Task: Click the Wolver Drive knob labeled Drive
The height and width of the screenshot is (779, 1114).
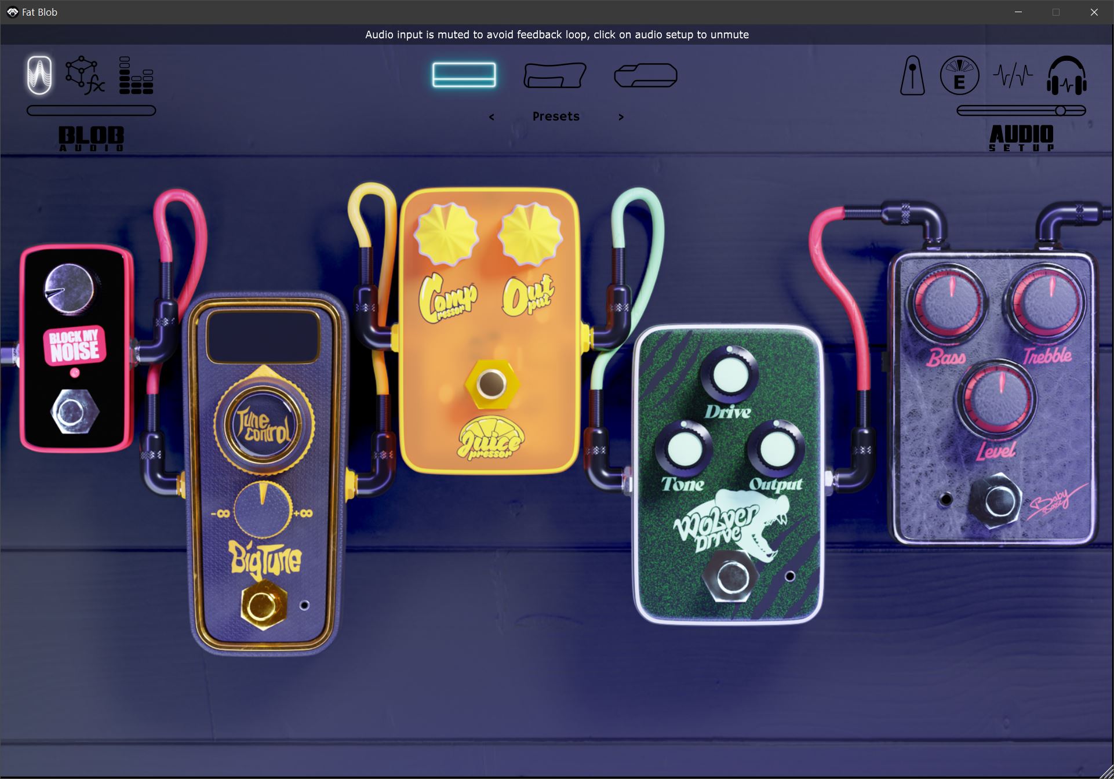Action: click(x=729, y=374)
